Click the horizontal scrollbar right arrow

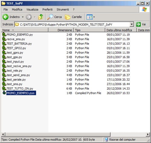(148, 134)
